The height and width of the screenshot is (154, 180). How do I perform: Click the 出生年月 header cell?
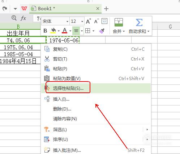tap(20, 33)
